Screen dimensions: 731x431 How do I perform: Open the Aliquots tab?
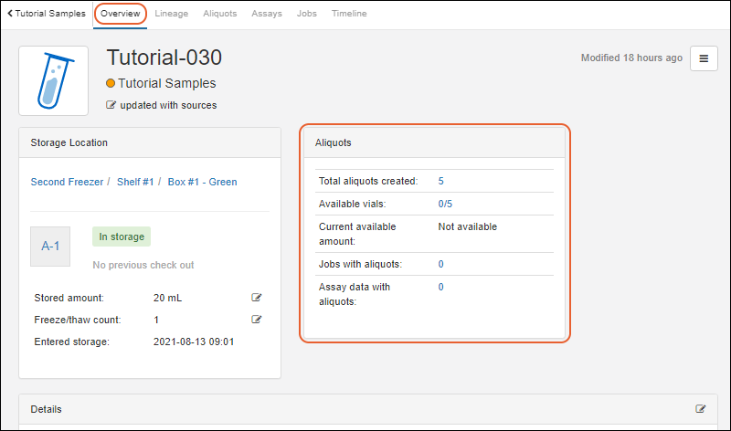click(219, 14)
